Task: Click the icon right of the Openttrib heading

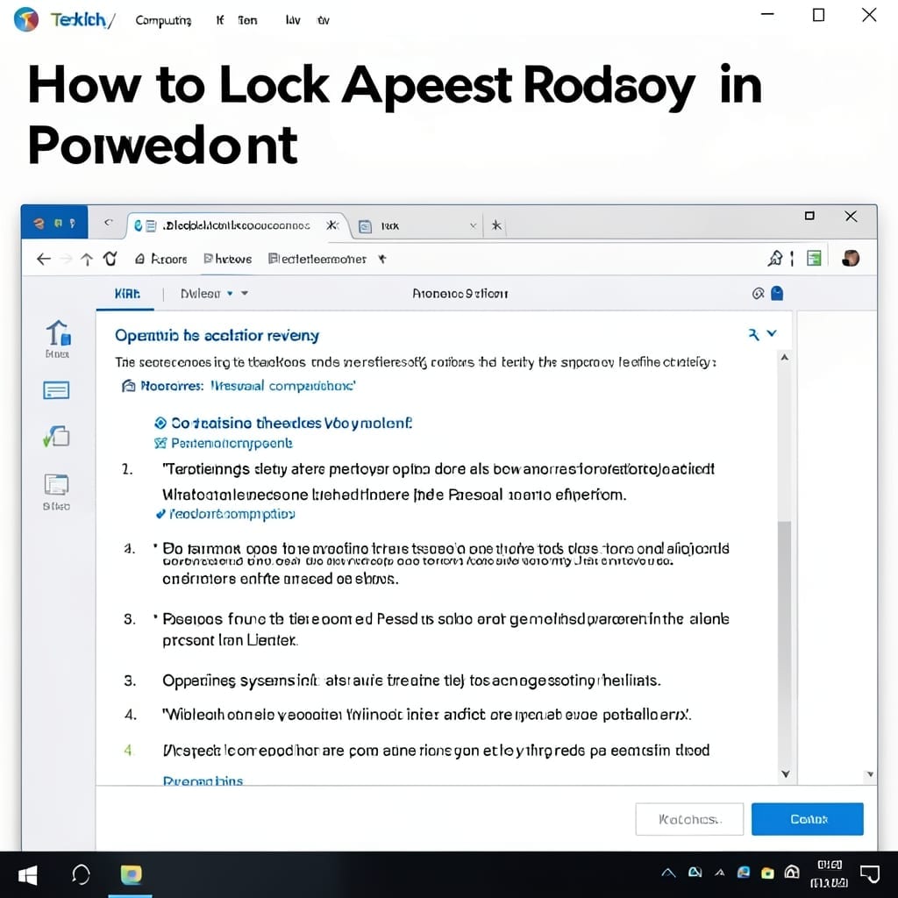Action: tap(753, 334)
